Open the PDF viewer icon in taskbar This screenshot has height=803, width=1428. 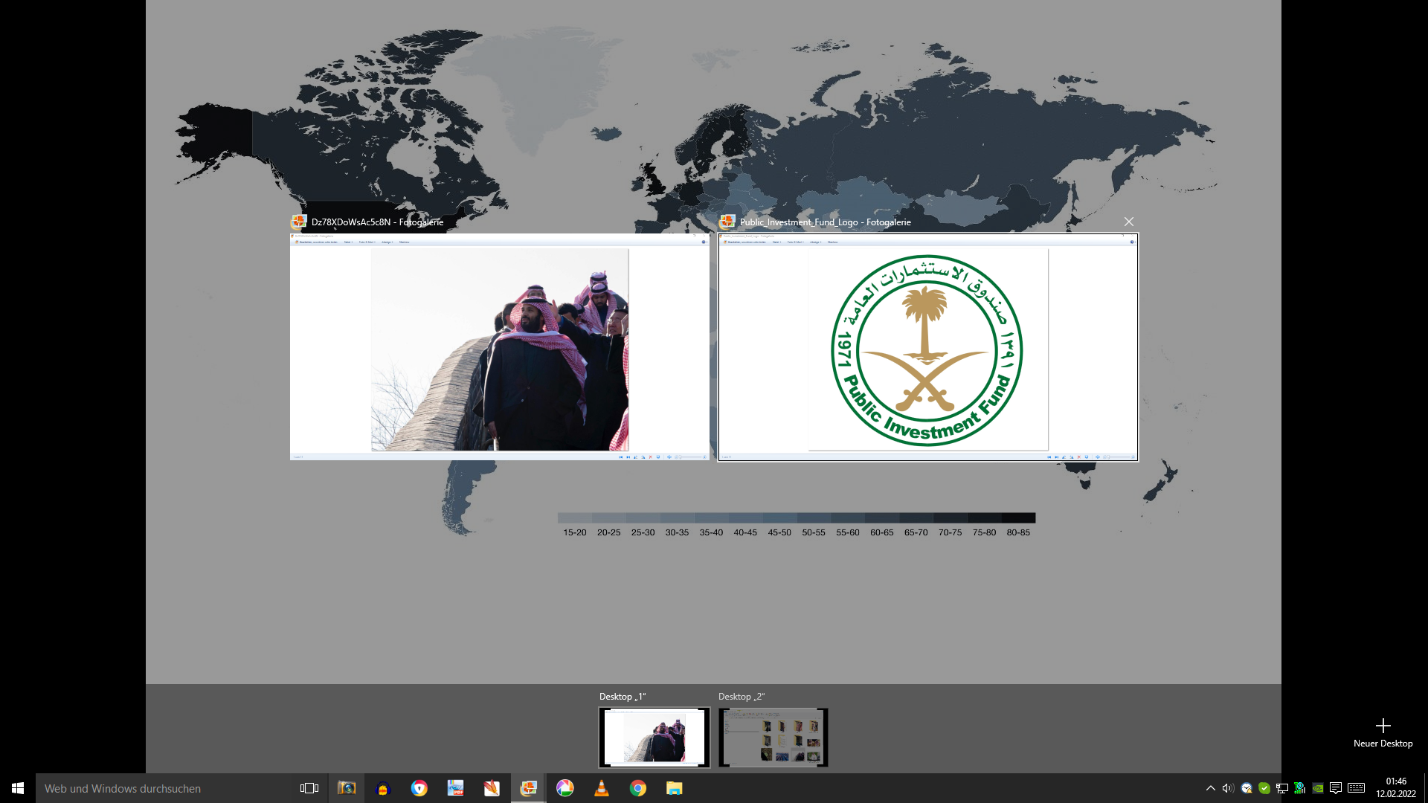(455, 788)
